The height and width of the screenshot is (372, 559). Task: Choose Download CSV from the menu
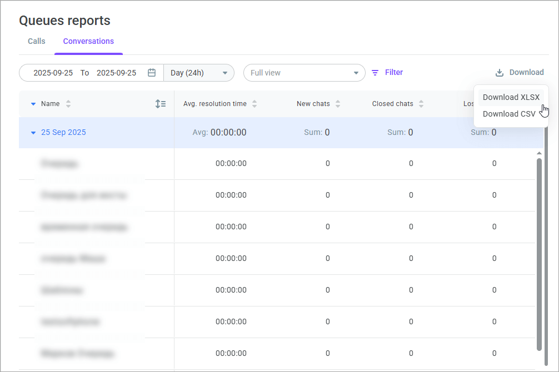(509, 114)
